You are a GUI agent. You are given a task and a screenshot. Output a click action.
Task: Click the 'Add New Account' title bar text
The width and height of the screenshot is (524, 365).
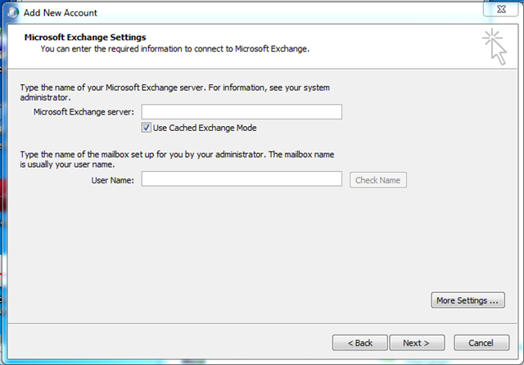coord(60,13)
